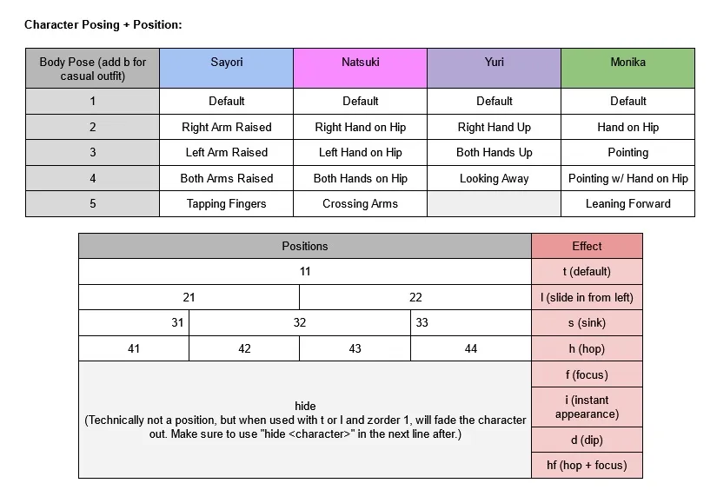Click the Looking Away cell

pyautogui.click(x=494, y=178)
